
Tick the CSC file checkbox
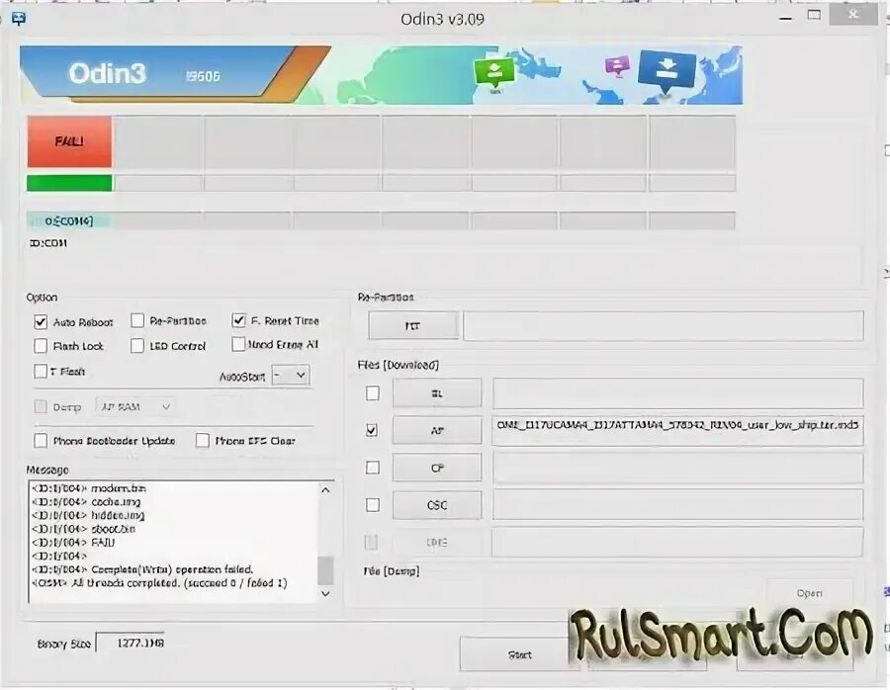[x=373, y=505]
